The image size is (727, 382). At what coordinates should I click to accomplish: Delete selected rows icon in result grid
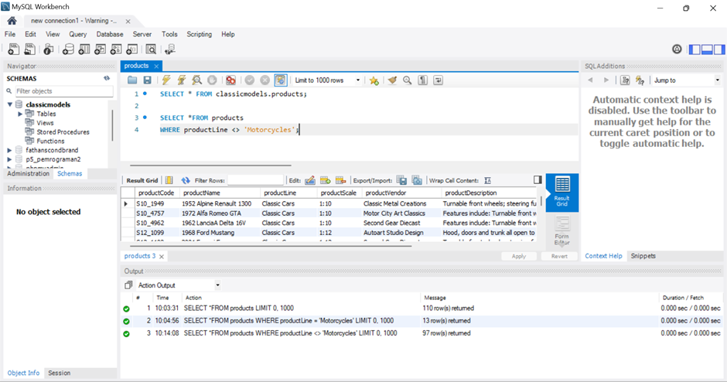coord(341,180)
